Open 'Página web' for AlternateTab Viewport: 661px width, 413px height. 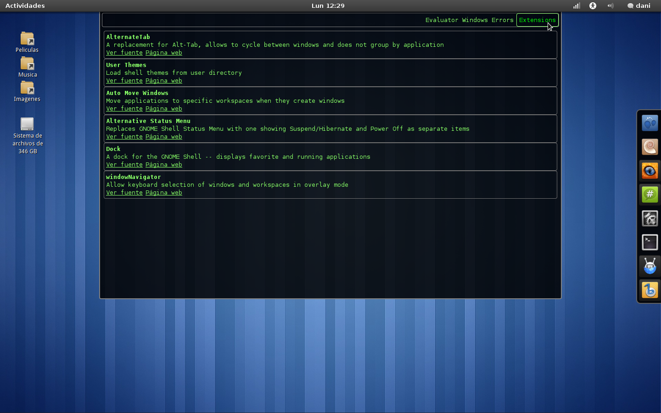pos(164,53)
